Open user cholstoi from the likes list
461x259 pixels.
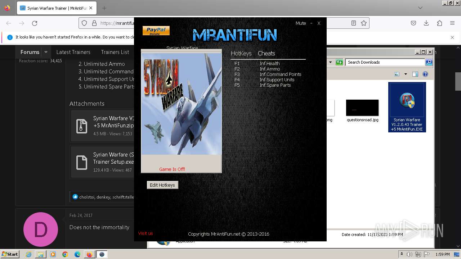(x=87, y=197)
